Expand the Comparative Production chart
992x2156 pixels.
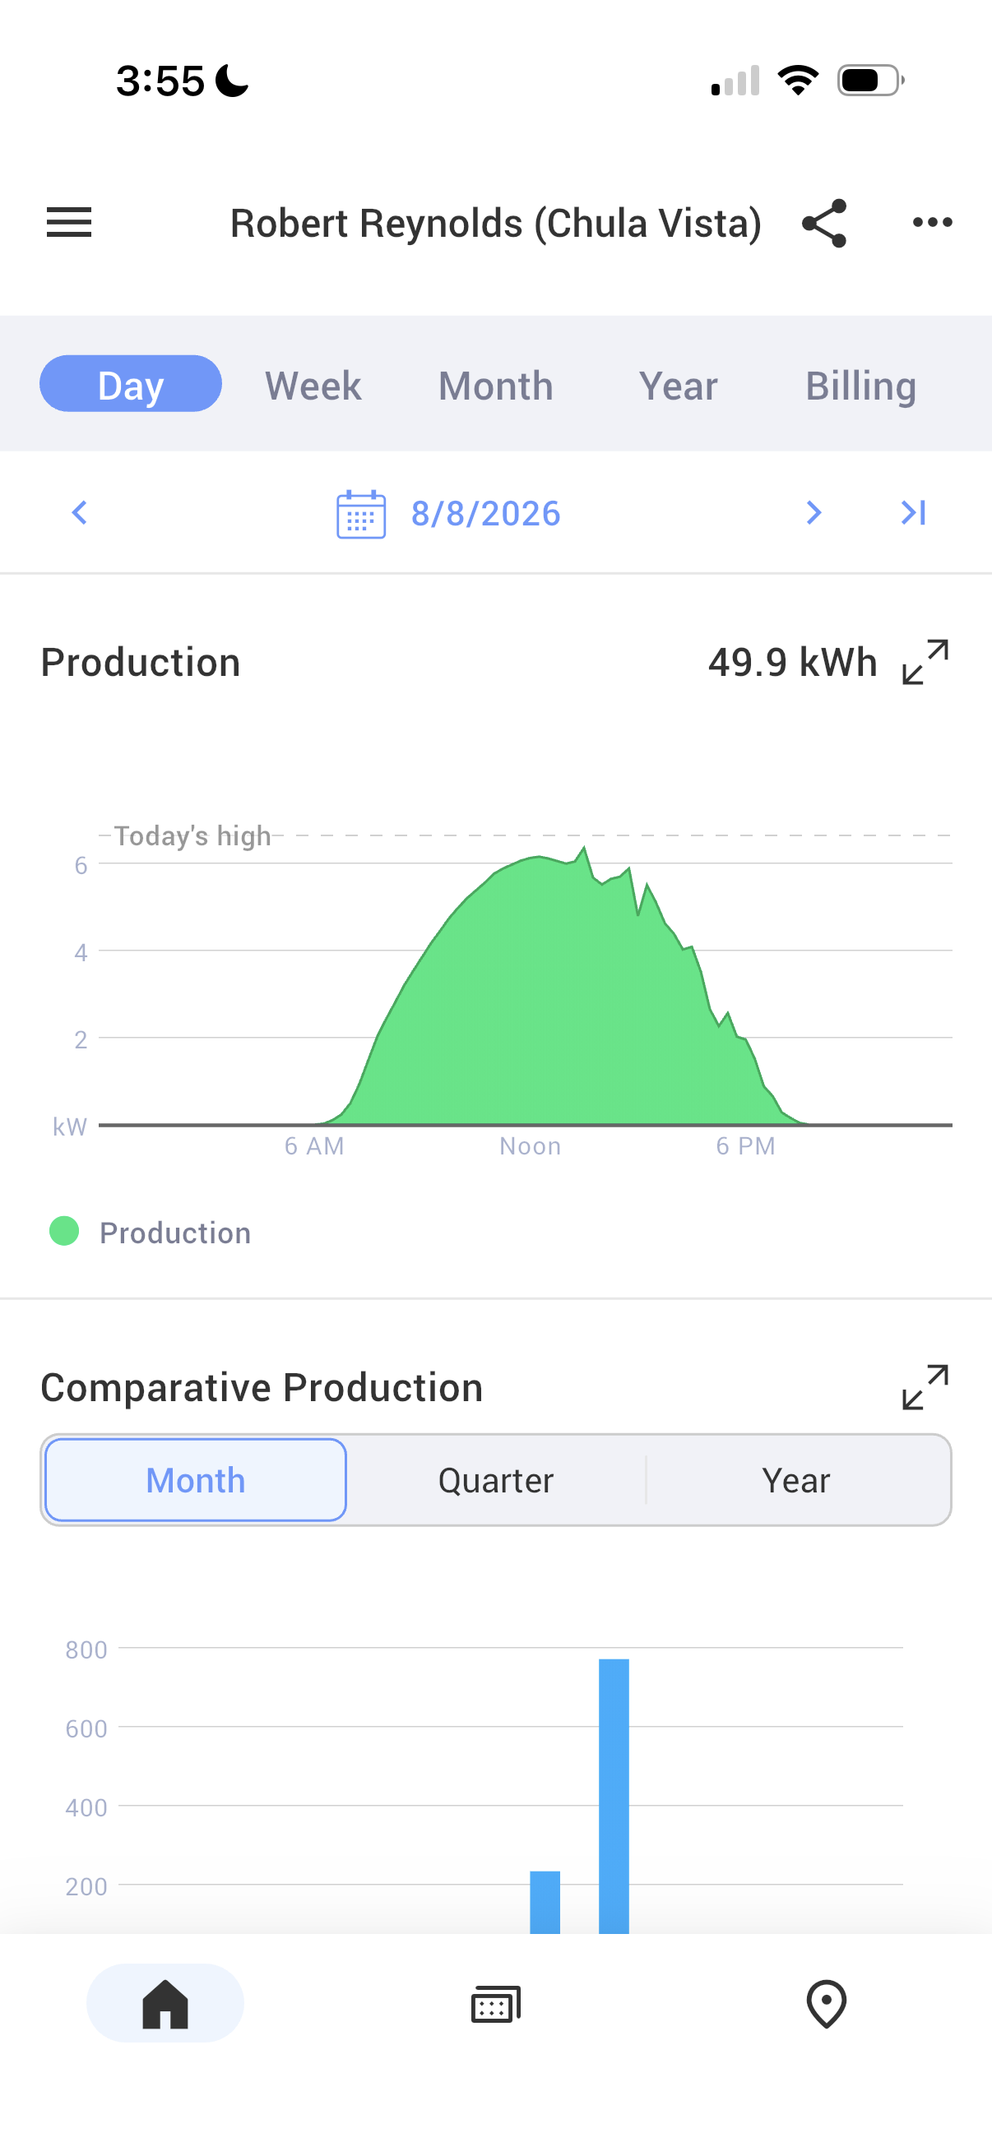pos(925,1387)
